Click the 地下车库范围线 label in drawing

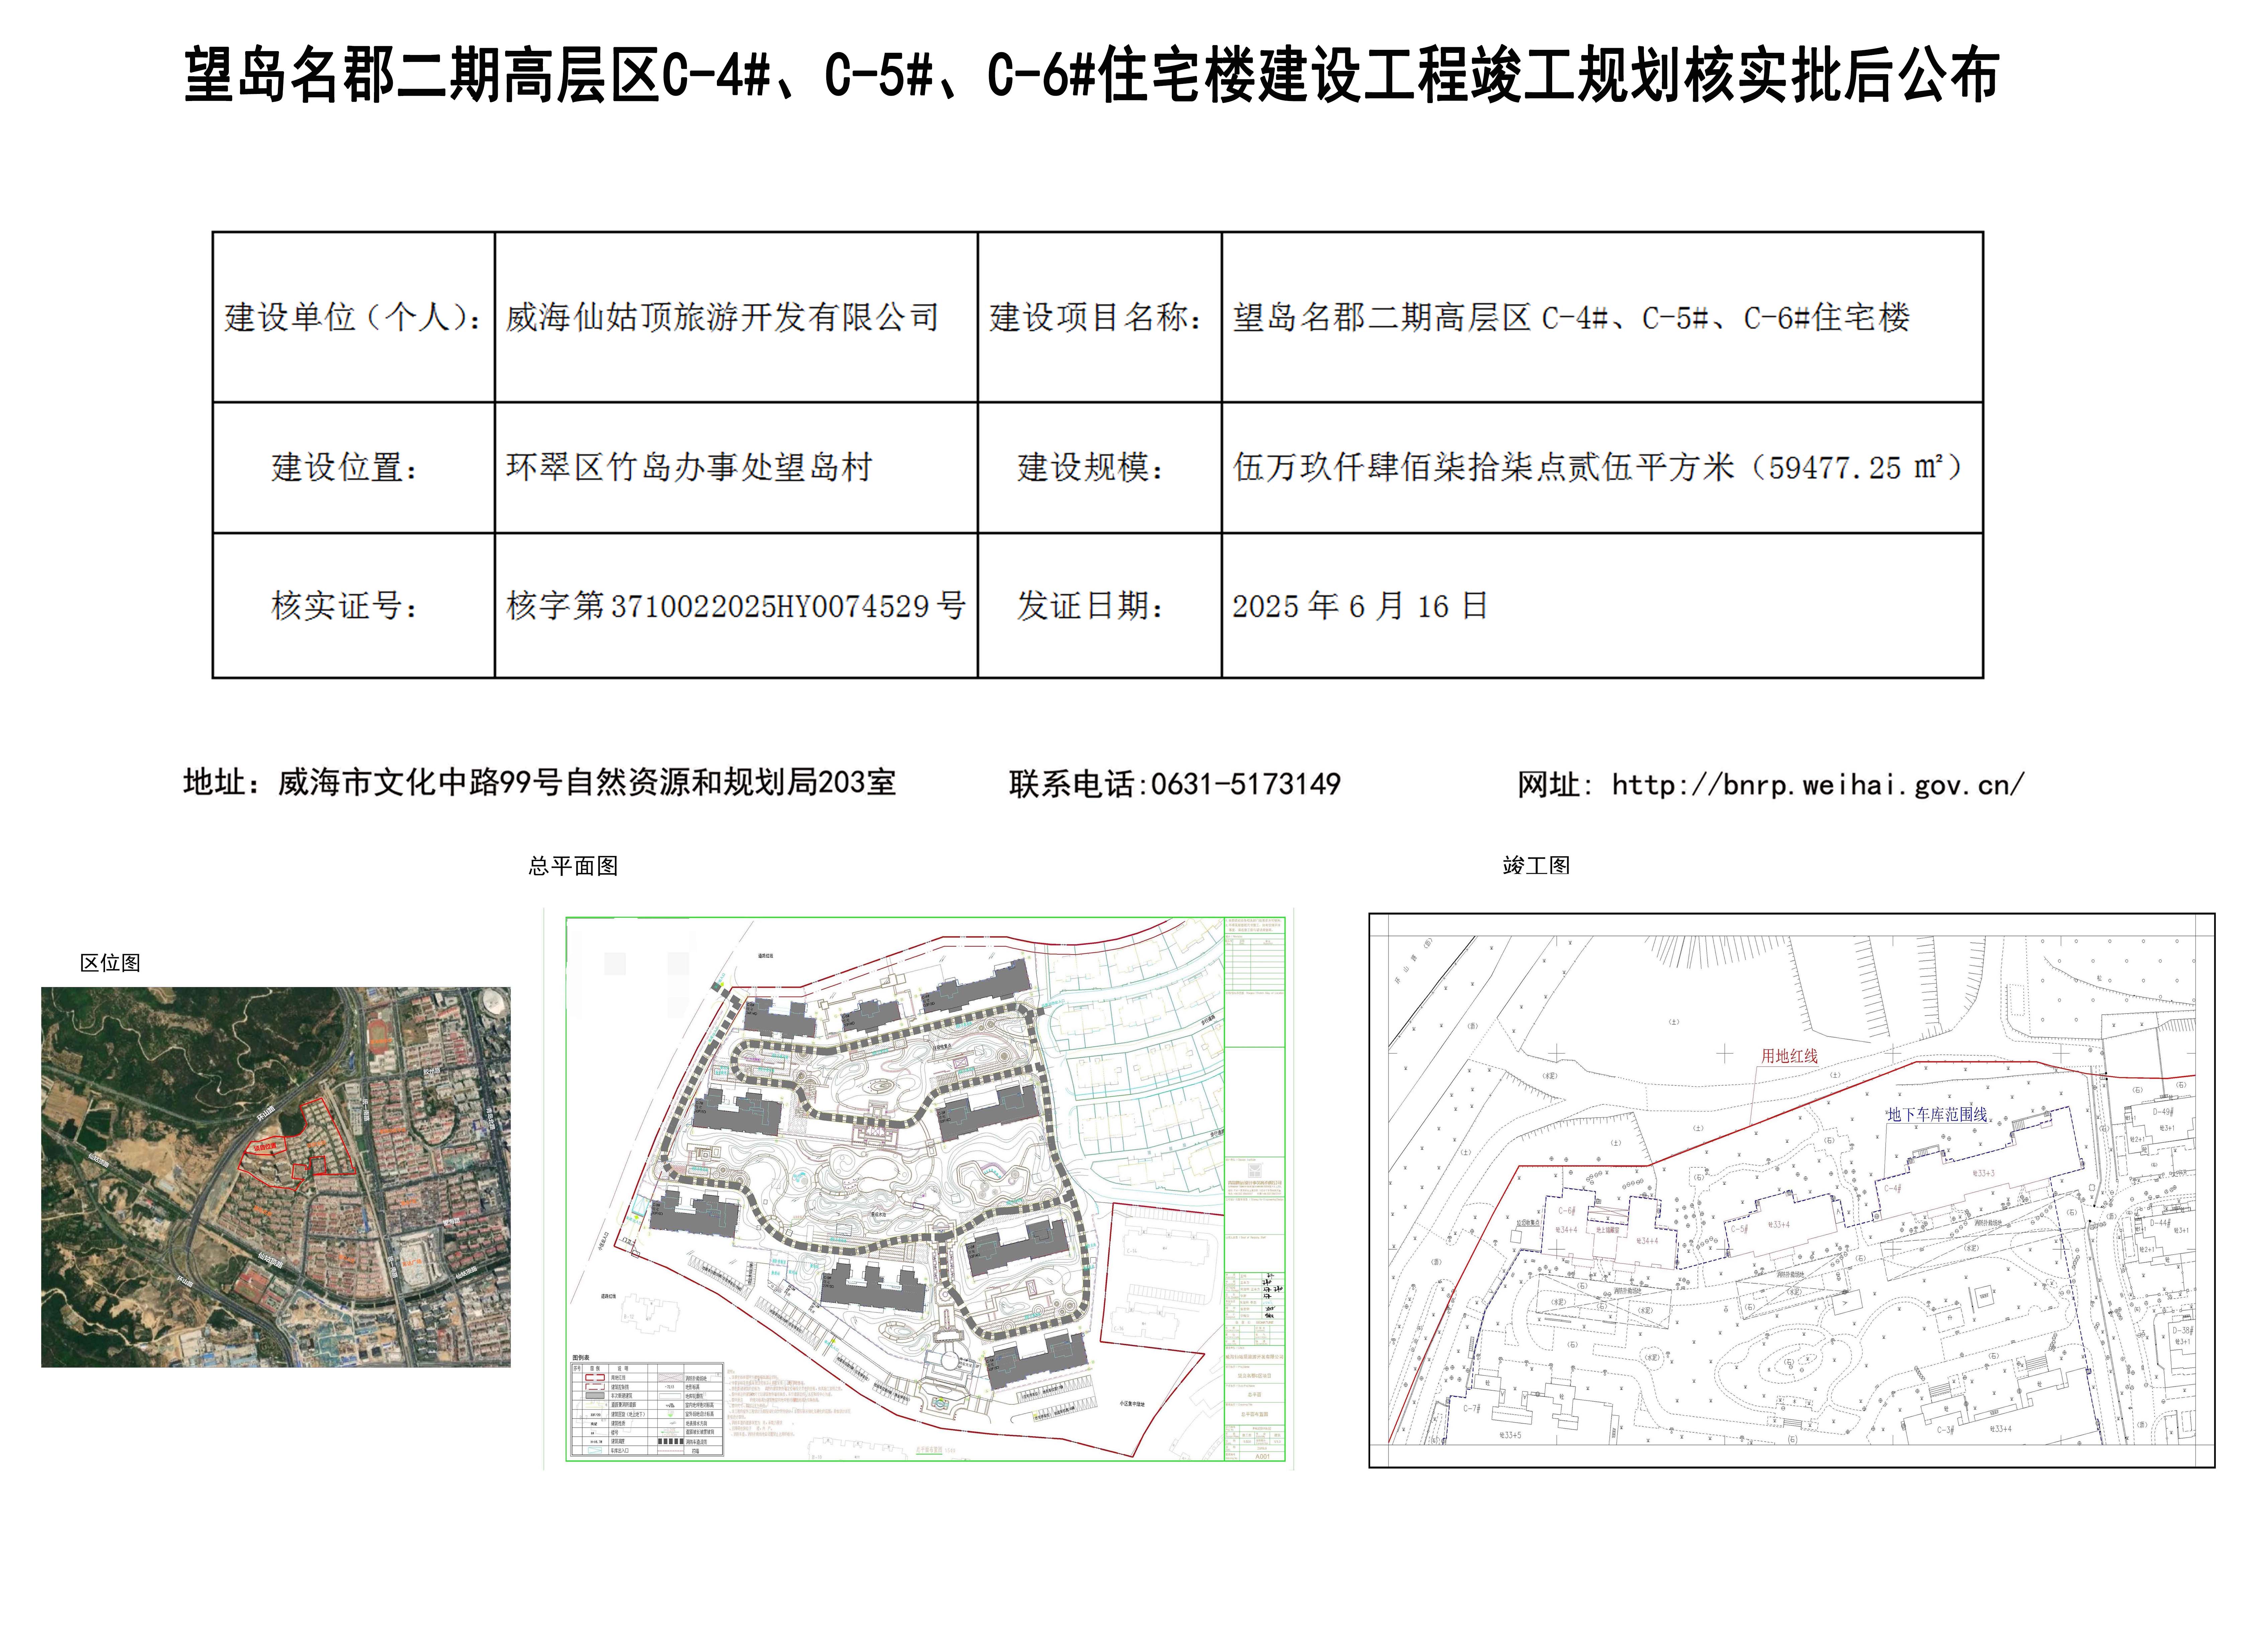point(1937,1114)
